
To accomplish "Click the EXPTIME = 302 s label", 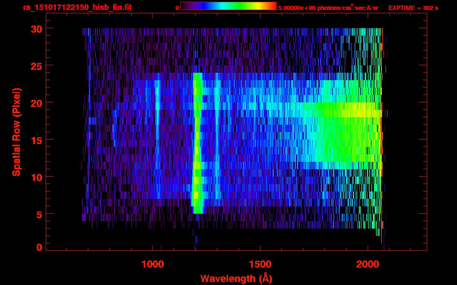I will pos(413,8).
